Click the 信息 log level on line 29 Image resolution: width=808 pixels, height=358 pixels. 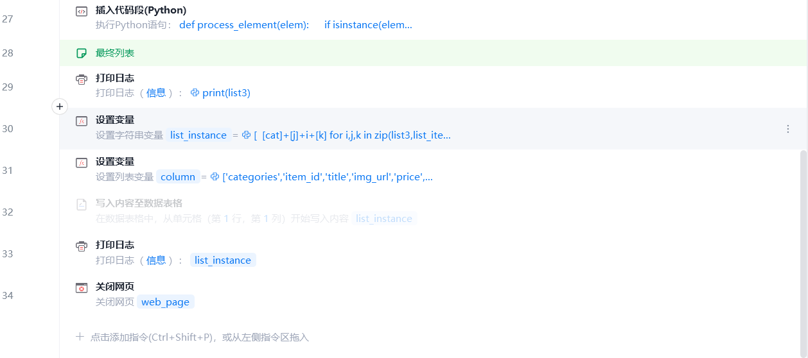coord(156,93)
